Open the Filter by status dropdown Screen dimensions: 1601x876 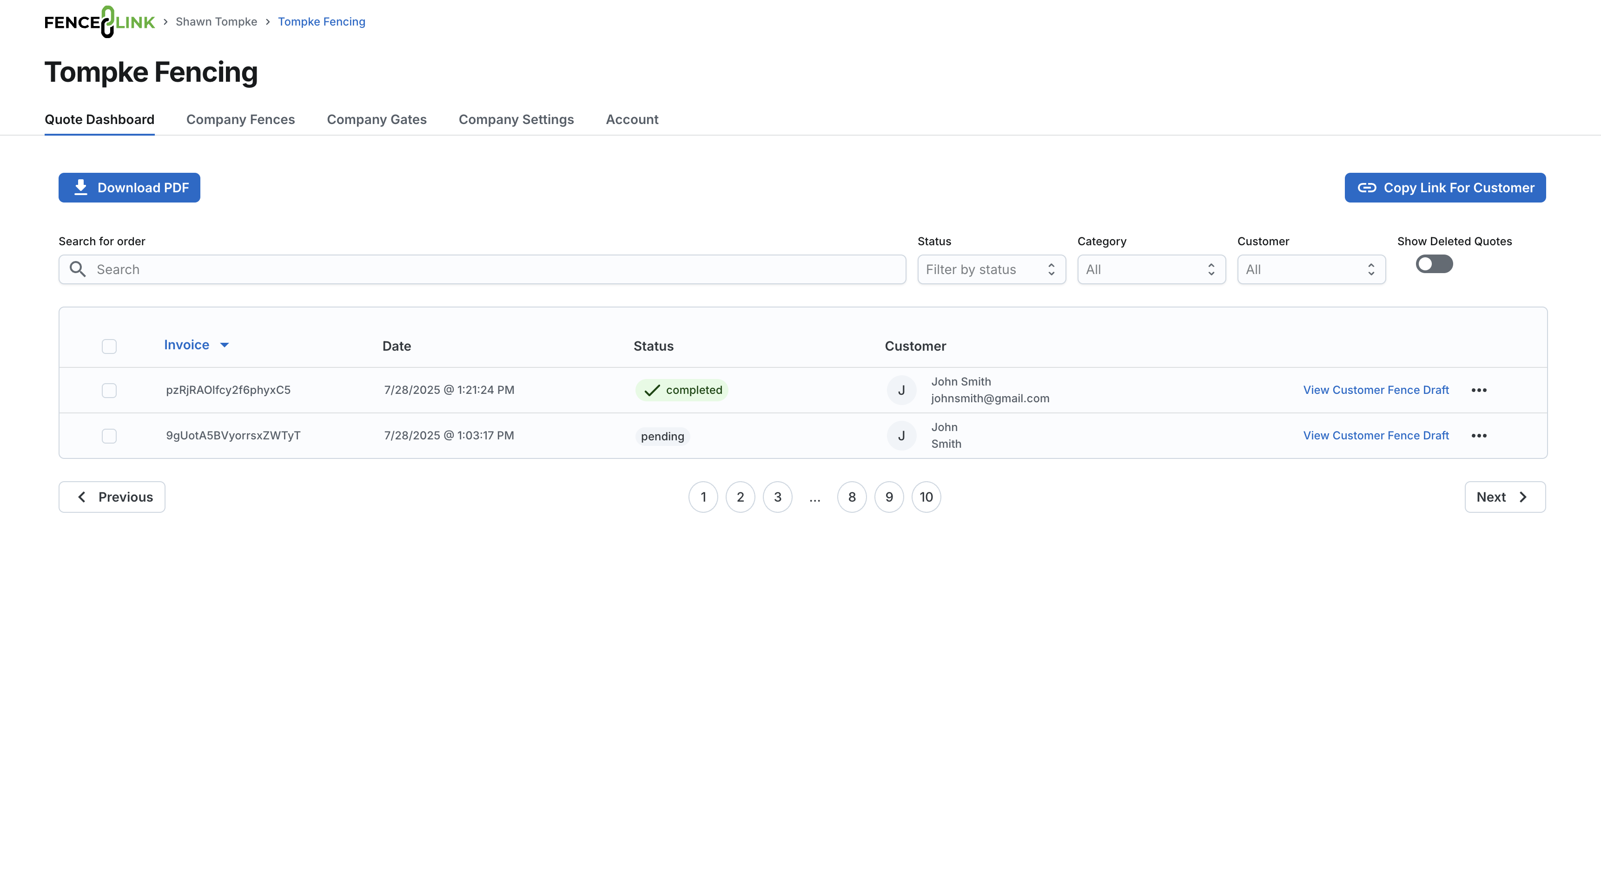(x=991, y=269)
